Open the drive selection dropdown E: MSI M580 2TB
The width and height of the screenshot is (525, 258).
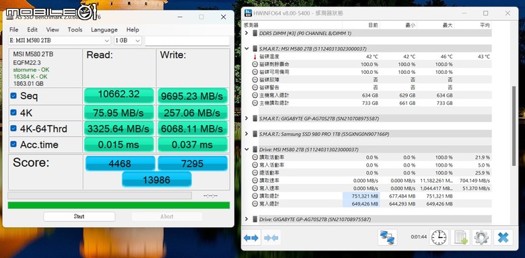click(x=60, y=41)
